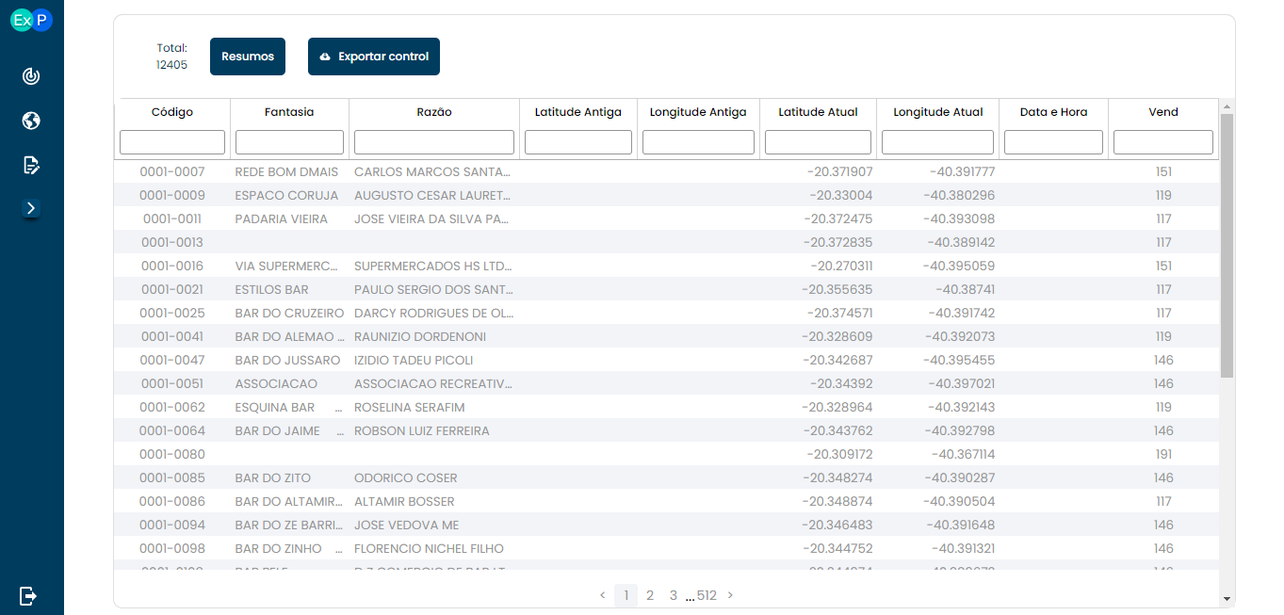Open the dashboard gauge icon in sidebar
Viewport: 1284px width, 615px height.
click(x=31, y=76)
